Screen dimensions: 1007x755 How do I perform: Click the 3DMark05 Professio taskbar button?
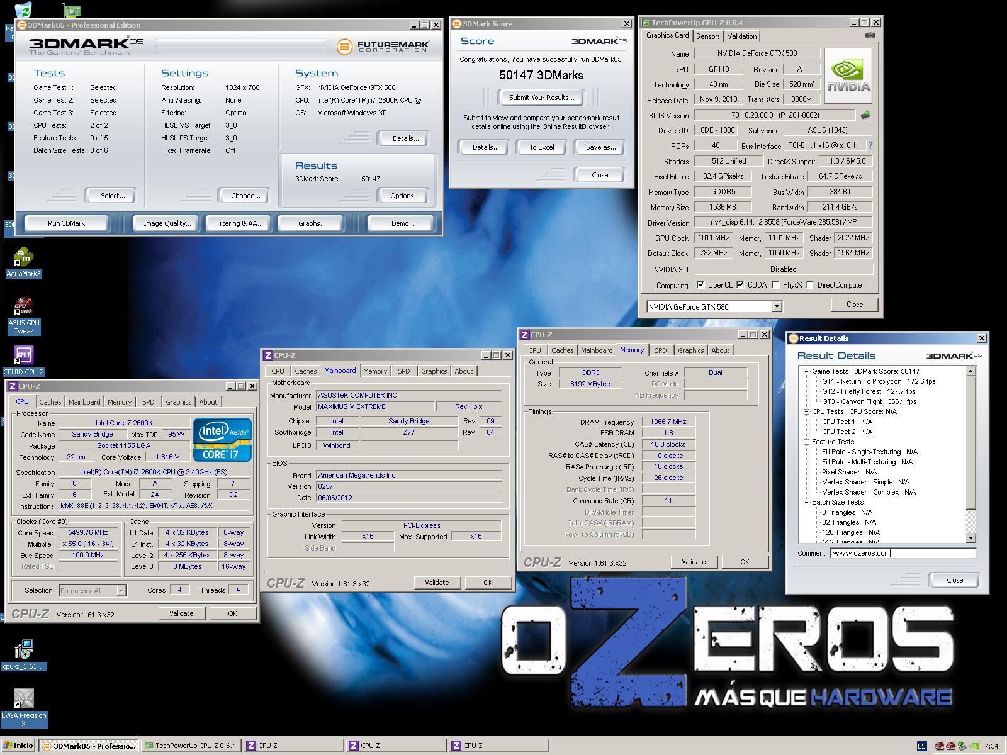point(89,746)
